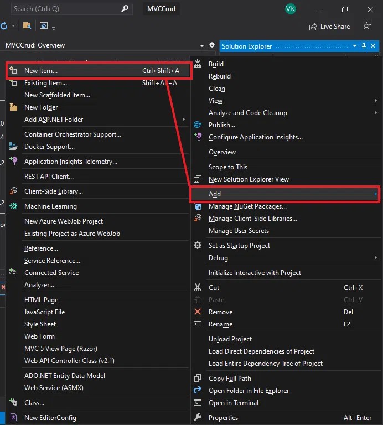Pin the Solution Explorer panel
This screenshot has height=425, width=383.
tap(364, 46)
